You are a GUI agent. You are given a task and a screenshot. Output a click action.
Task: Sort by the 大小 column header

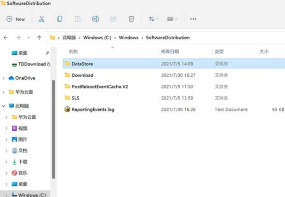pos(264,52)
